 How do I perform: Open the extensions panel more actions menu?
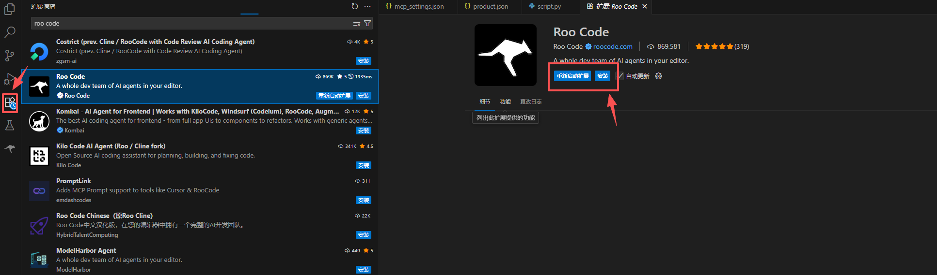(367, 6)
